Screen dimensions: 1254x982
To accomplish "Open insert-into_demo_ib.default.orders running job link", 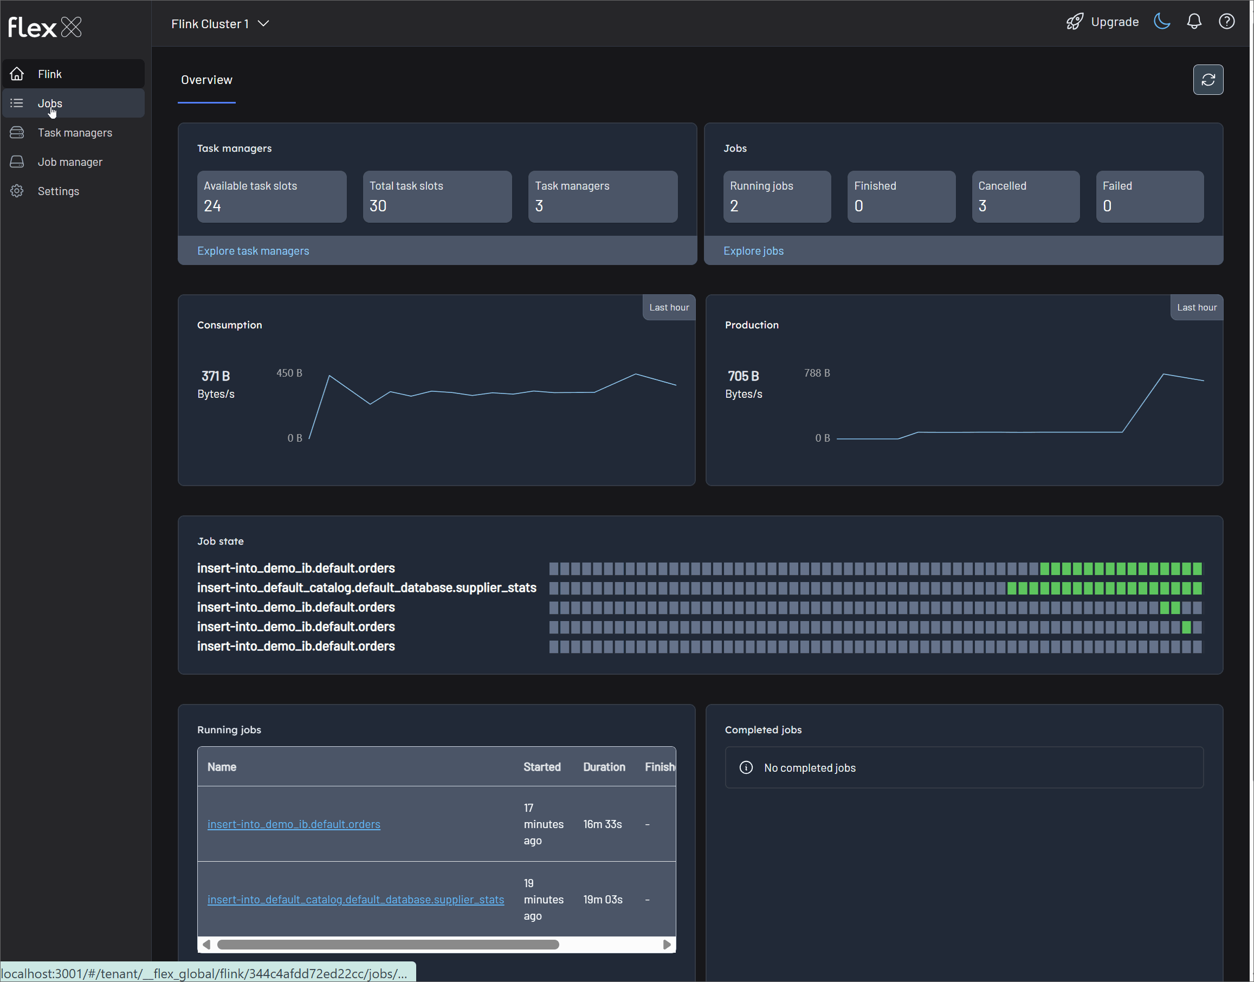I will click(294, 824).
